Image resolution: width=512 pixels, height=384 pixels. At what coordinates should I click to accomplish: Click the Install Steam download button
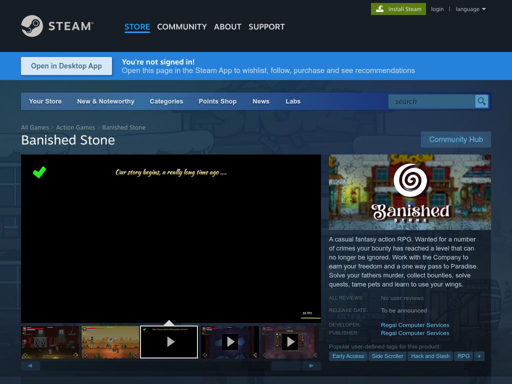(398, 9)
